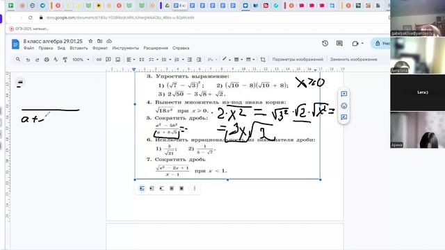Viewport: 445px width, 250px height.
Task: Undo the last action
Action: point(28,60)
